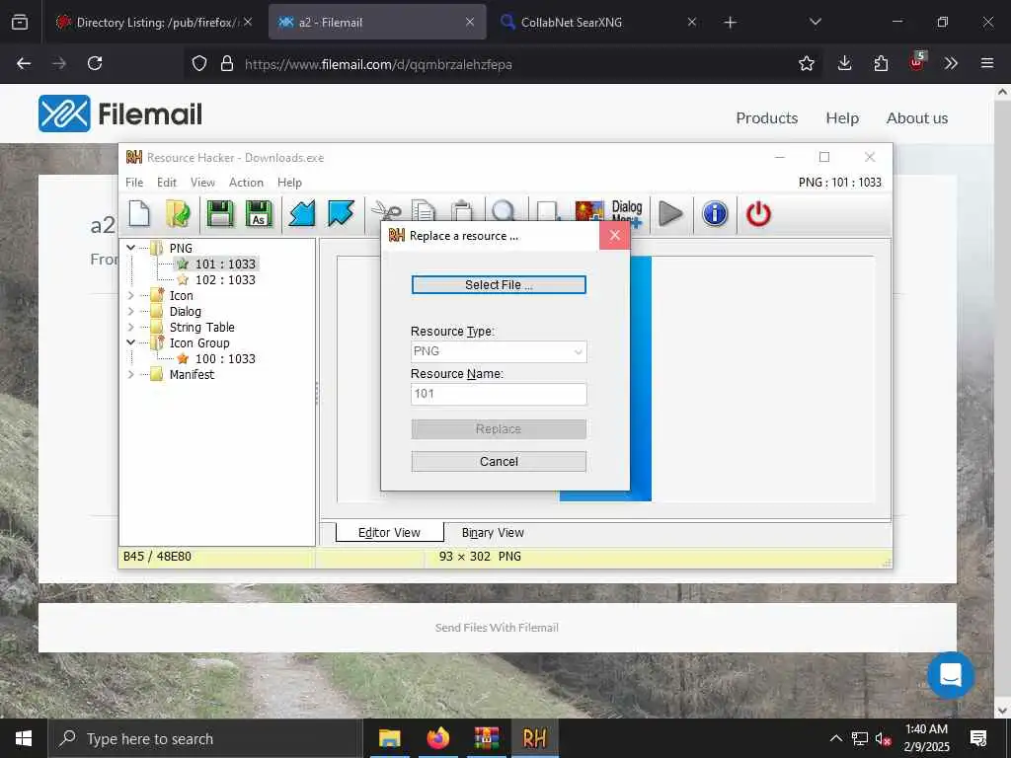The width and height of the screenshot is (1011, 758).
Task: Expand the Dialog tree folder
Action: tap(131, 311)
